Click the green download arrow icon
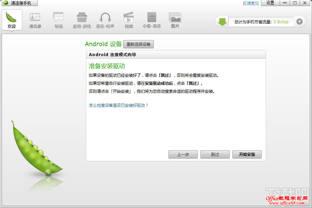The image size is (312, 208). (222, 22)
